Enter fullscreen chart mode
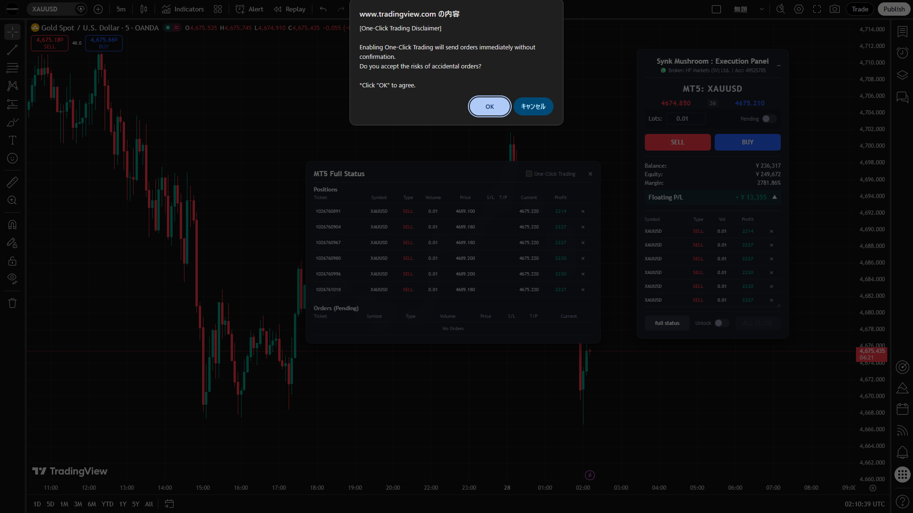Viewport: 913px width, 513px height. 817,9
